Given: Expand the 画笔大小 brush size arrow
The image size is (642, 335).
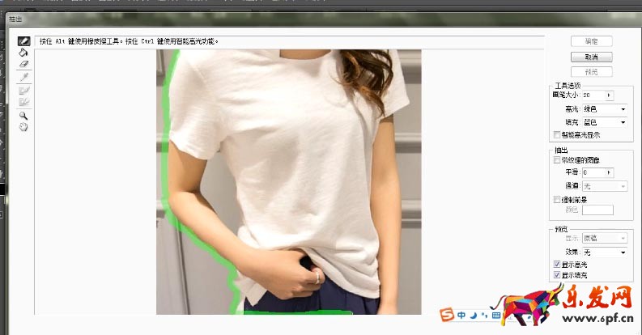Looking at the screenshot, I should (x=609, y=95).
